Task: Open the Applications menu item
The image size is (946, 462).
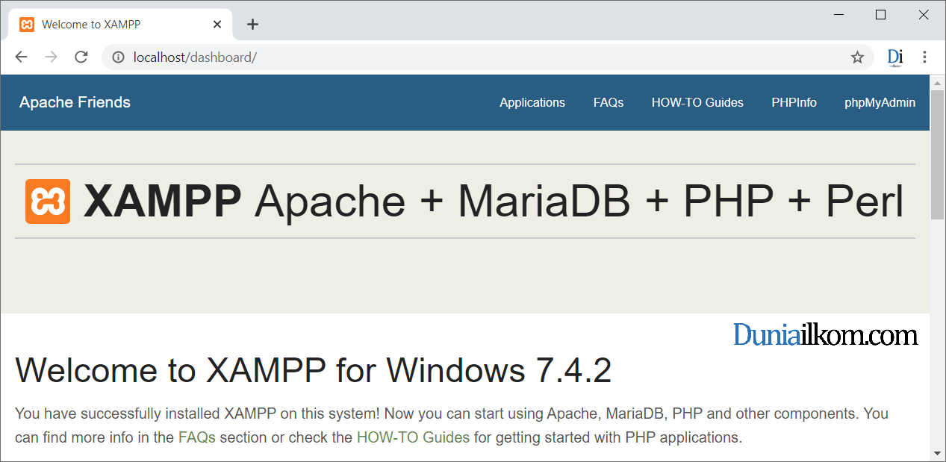Action: (x=532, y=103)
